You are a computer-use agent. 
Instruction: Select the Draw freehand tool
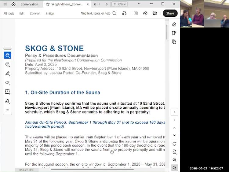click(x=7, y=83)
